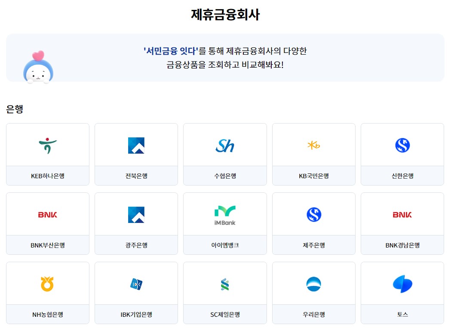Click the 수협은행 card label
Screen dimensions: 454x328
point(225,176)
